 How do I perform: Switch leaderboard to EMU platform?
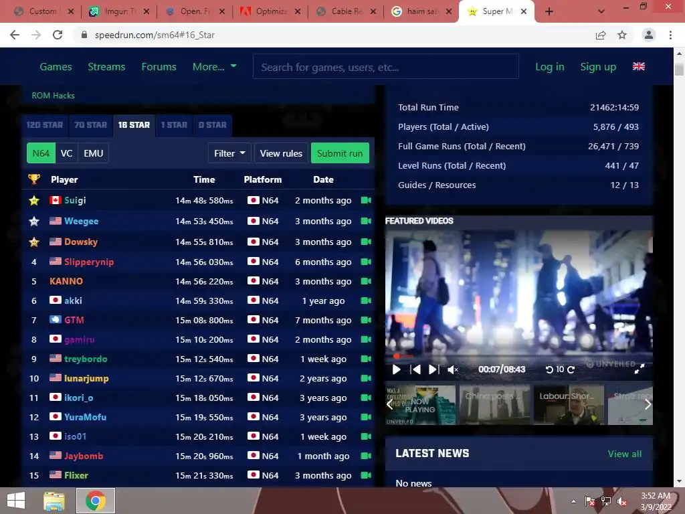pyautogui.click(x=94, y=153)
